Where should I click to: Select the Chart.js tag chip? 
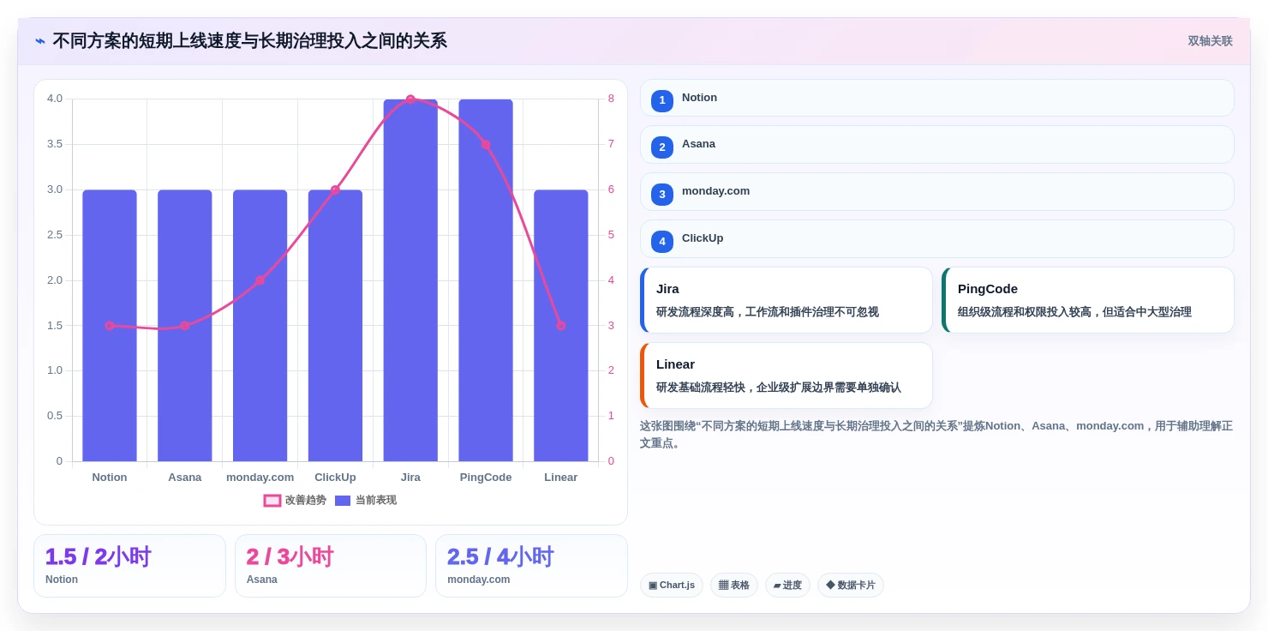672,586
